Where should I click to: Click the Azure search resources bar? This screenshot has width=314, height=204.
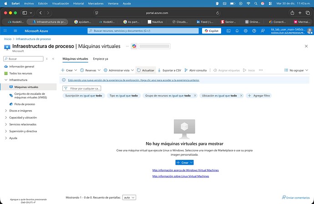coord(143,31)
